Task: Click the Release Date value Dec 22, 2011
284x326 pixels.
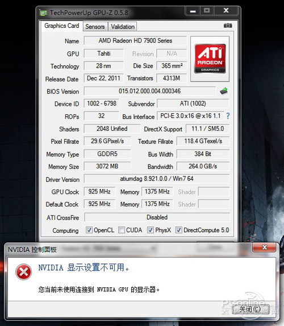Action: point(104,78)
